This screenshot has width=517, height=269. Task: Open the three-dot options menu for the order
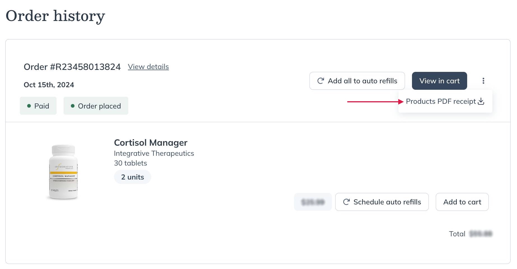pyautogui.click(x=483, y=81)
